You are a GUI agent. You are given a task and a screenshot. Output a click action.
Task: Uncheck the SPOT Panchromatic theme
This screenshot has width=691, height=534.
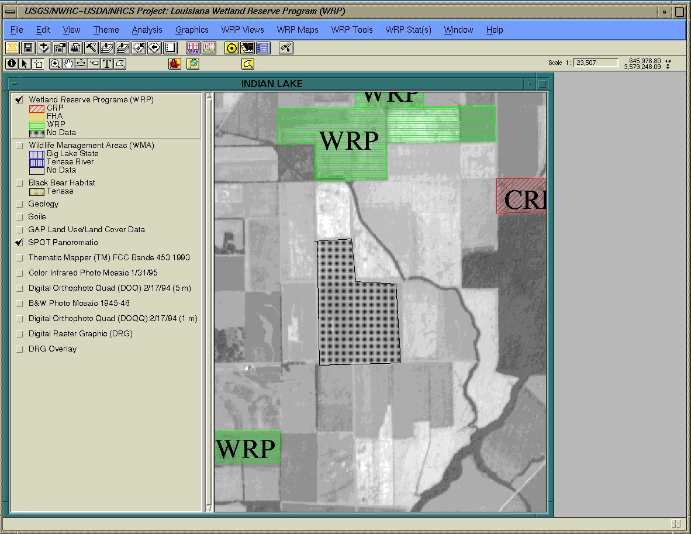[x=19, y=242]
